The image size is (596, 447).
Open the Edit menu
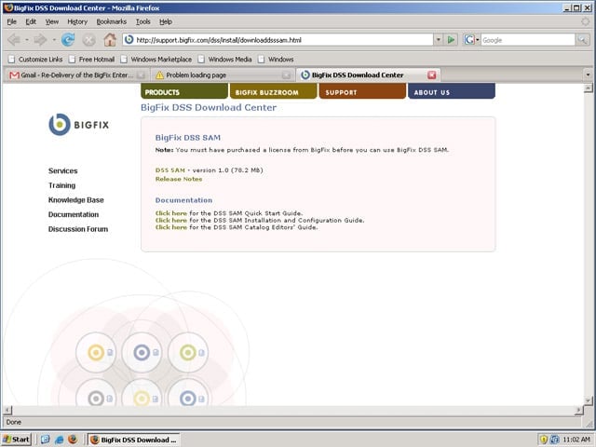click(x=31, y=21)
